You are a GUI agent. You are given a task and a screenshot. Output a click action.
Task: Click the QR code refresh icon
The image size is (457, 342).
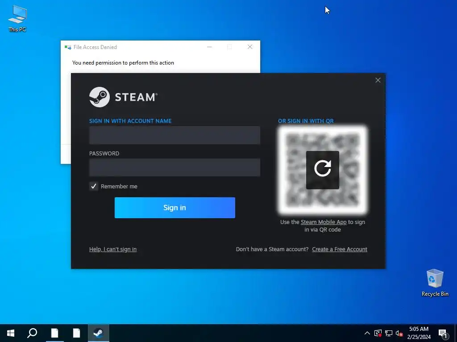[322, 170]
